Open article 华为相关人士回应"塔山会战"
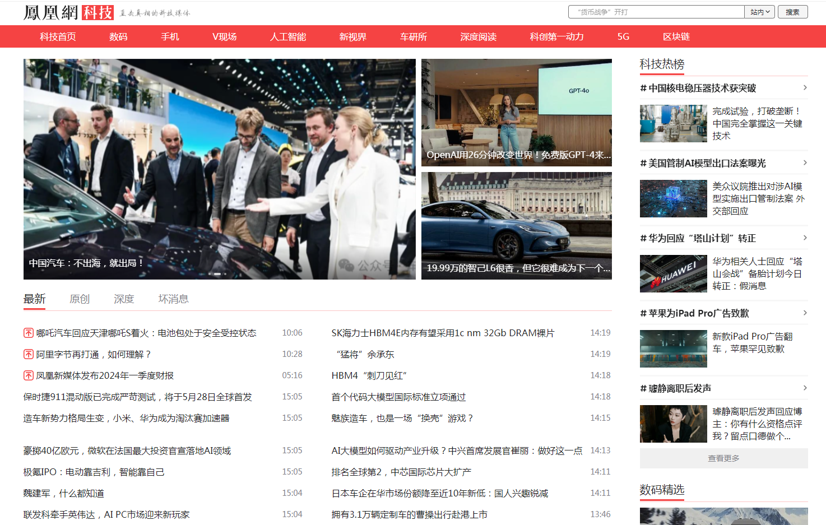 tap(758, 273)
